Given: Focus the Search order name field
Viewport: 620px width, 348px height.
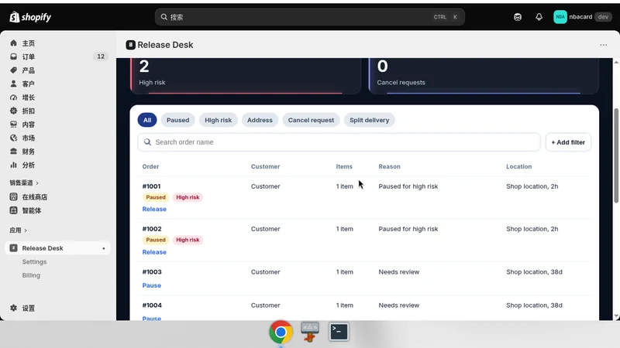Looking at the screenshot, I should click(x=339, y=142).
